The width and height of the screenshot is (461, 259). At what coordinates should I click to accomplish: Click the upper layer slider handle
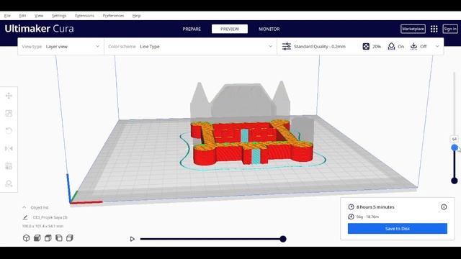455,147
